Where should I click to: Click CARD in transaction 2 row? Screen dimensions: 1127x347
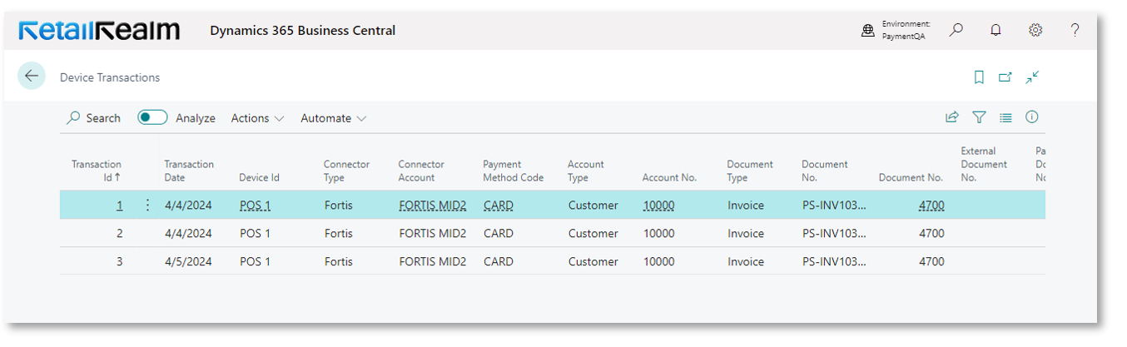(x=499, y=233)
